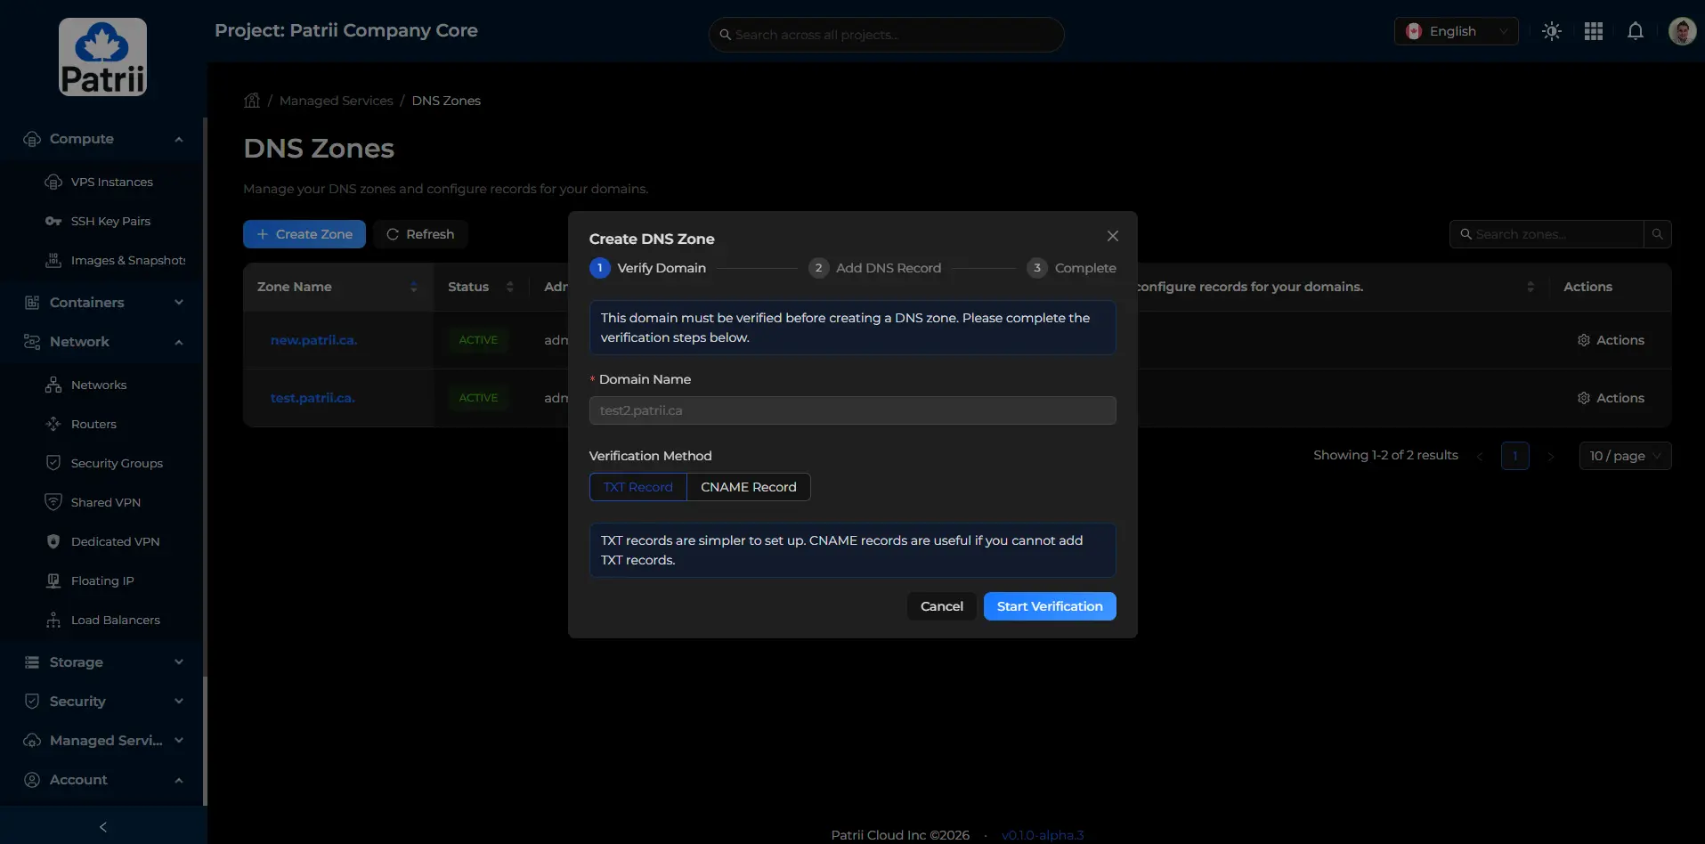Open Load Balancers sidebar item
This screenshot has width=1705, height=844.
[x=116, y=620]
